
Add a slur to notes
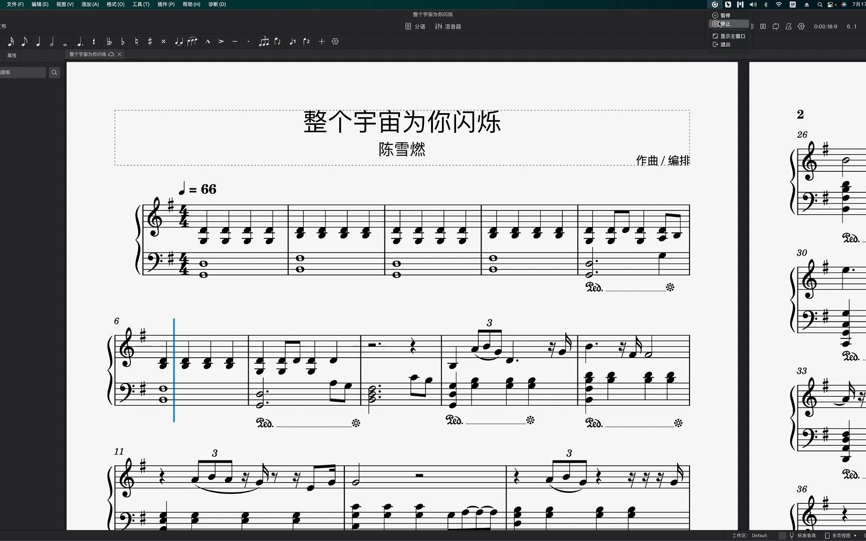click(192, 42)
